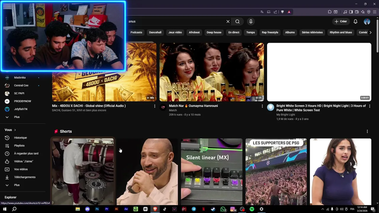This screenshot has width=379, height=213.
Task: Launch Premiere Pro from the taskbar
Action: (107, 209)
